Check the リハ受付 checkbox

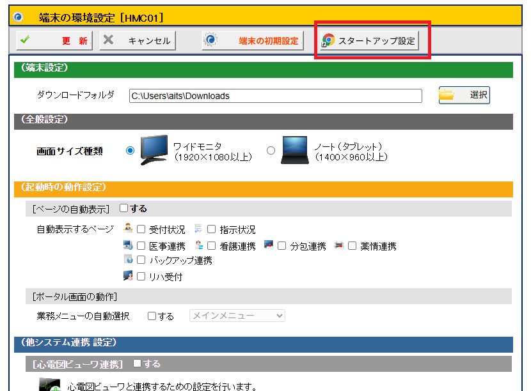click(x=141, y=277)
